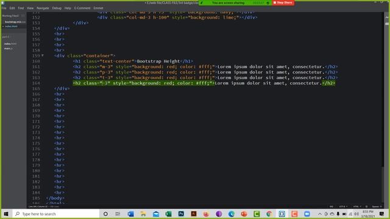Open Zoom from the taskbar
Image resolution: width=390 pixels, height=219 pixels.
(307, 214)
